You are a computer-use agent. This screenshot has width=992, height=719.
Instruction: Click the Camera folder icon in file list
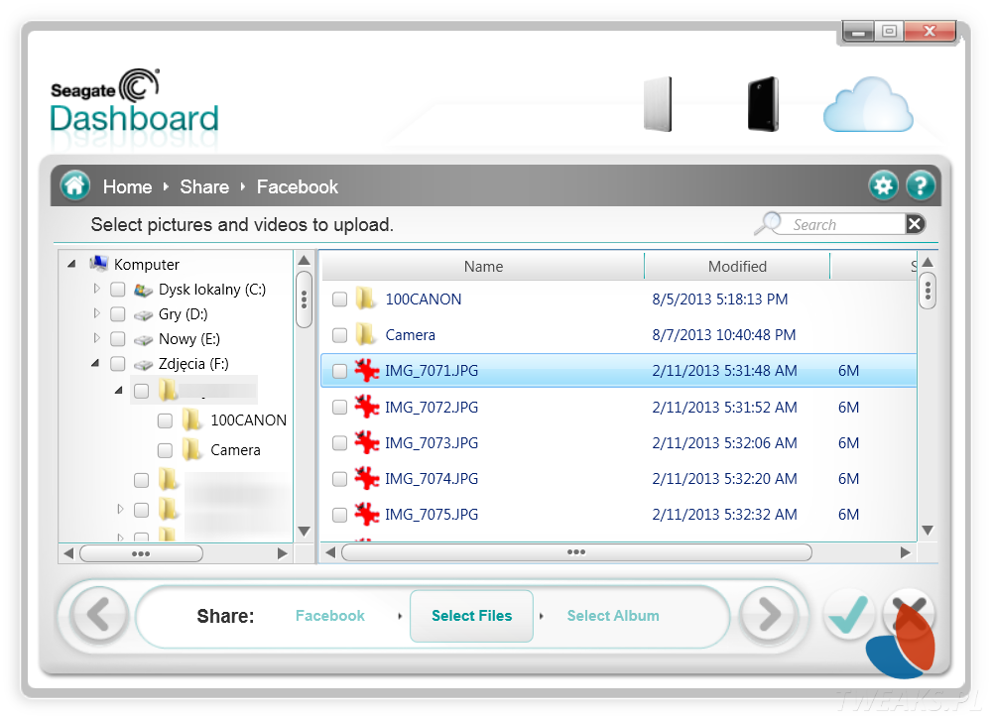(365, 334)
